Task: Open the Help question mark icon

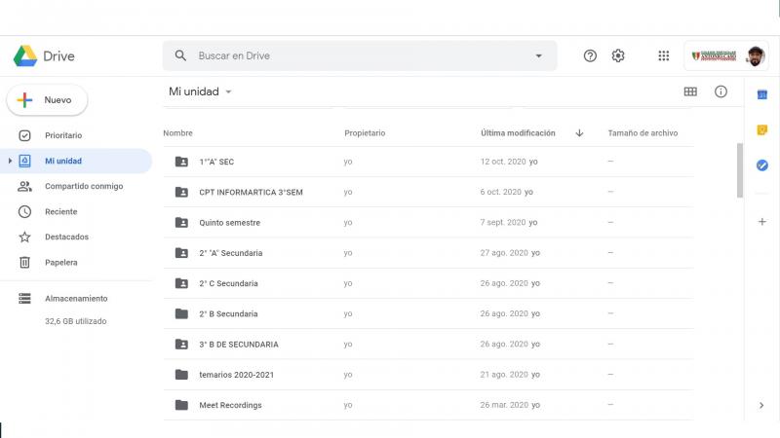Action: coord(590,55)
